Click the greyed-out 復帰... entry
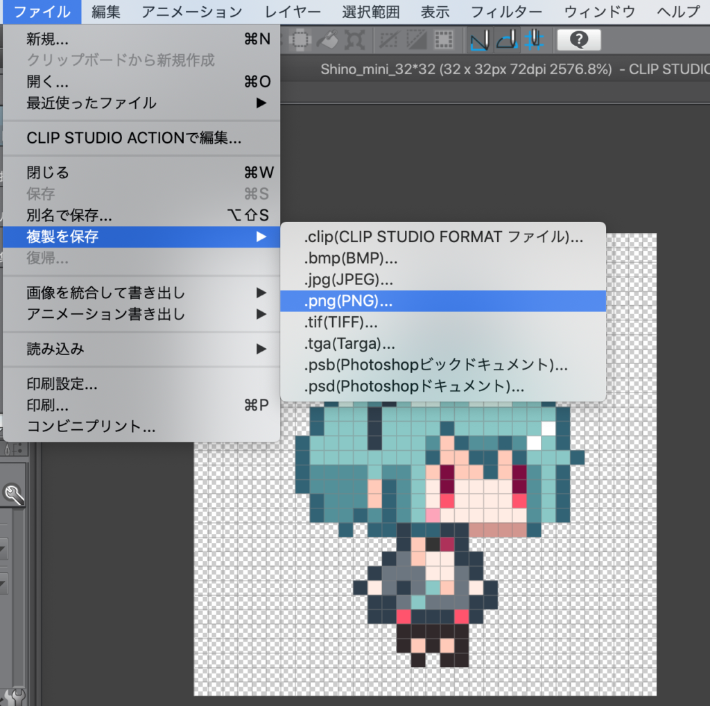This screenshot has height=706, width=710. tap(141, 258)
